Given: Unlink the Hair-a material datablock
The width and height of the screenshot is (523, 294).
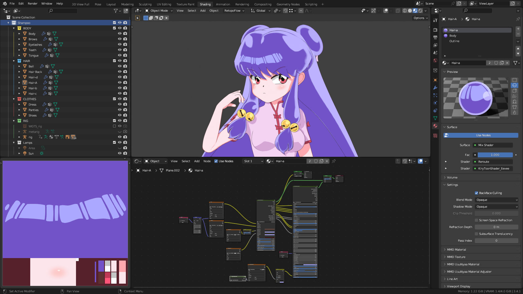Looking at the screenshot, I should [x=507, y=63].
